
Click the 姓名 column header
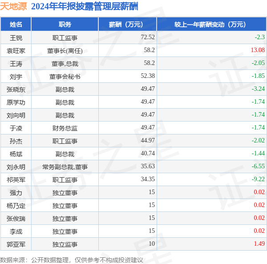point(16,24)
